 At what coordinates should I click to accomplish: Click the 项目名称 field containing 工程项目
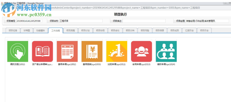pos(81,21)
